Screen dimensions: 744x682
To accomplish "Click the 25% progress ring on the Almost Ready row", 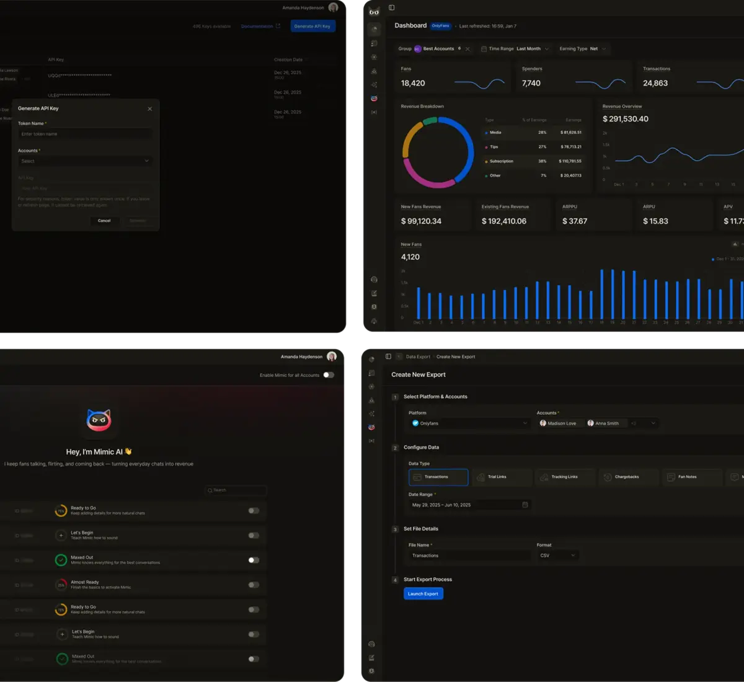I will coord(61,585).
